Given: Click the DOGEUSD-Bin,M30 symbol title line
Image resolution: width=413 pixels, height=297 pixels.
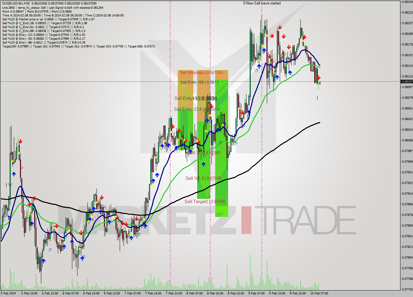Looking at the screenshot, I should point(49,4).
